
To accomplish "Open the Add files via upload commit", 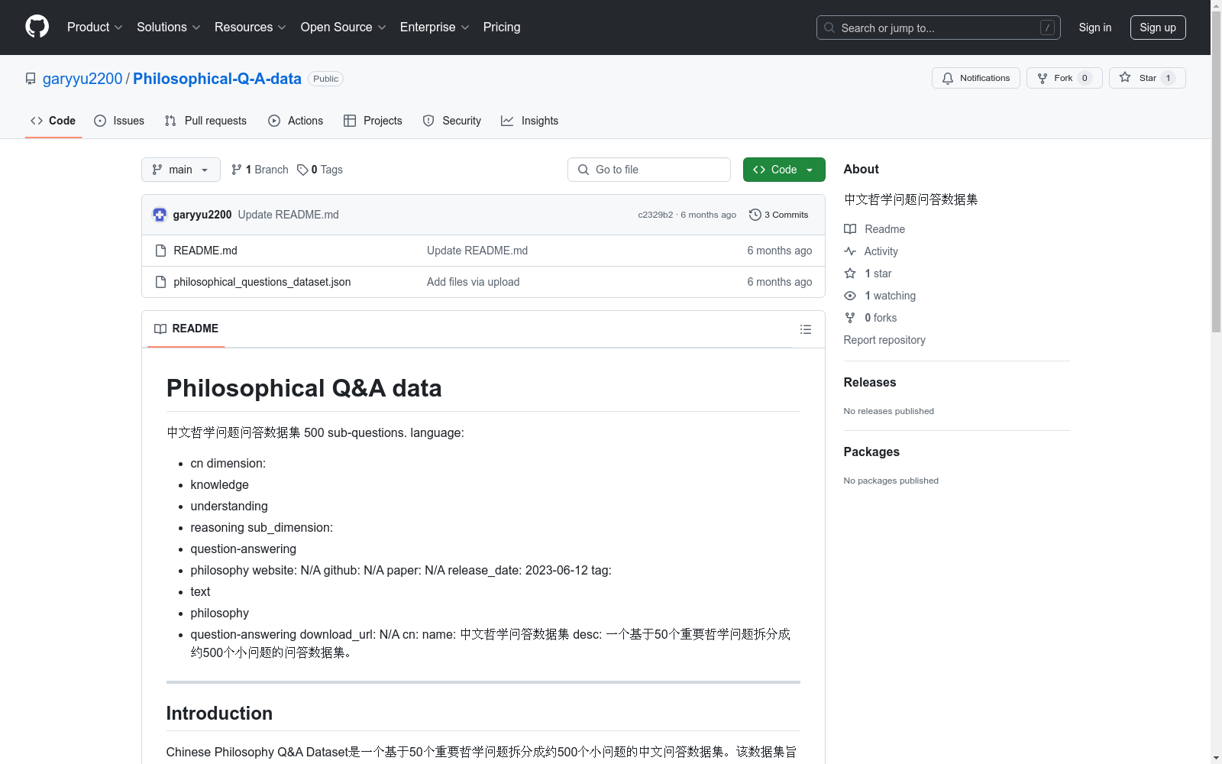I will [x=473, y=282].
